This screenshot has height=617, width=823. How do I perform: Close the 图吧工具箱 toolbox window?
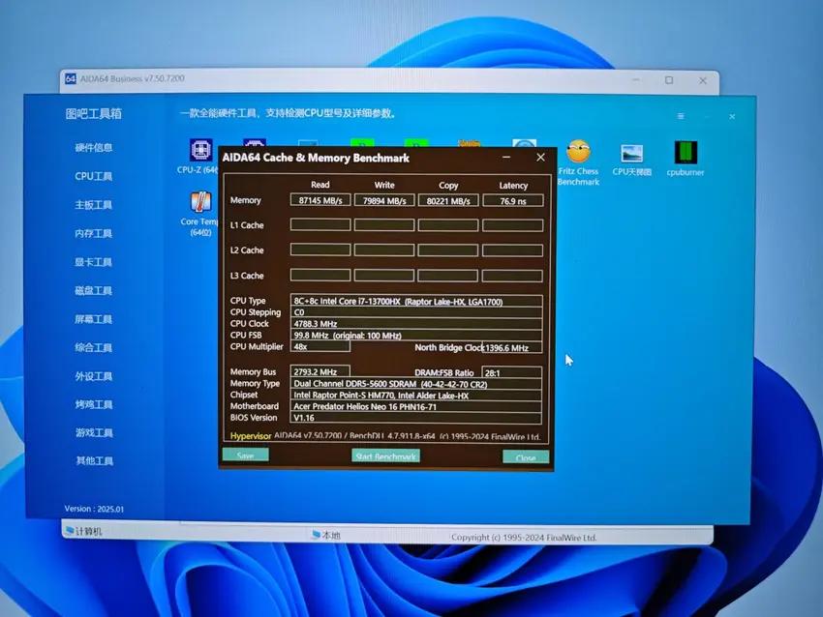pyautogui.click(x=732, y=116)
